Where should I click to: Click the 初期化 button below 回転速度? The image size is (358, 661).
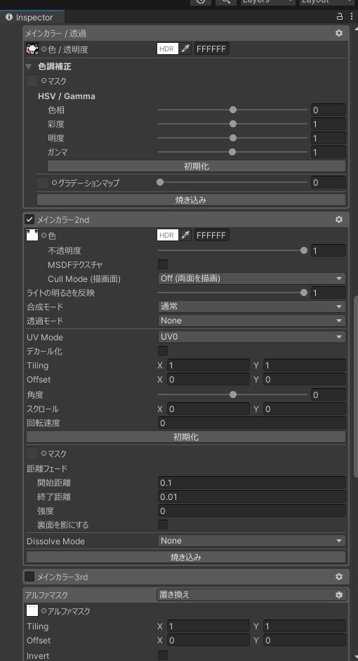[x=186, y=437]
